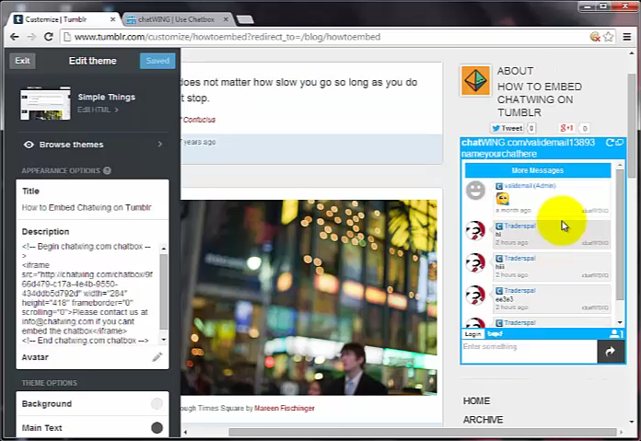Open the Confucius source link
Viewport: 641px width, 441px height.
tap(199, 120)
